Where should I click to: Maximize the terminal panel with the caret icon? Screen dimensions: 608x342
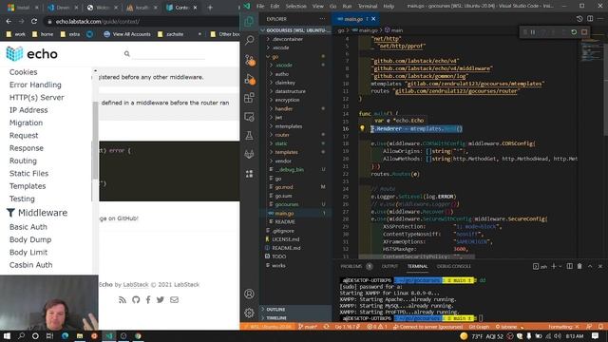point(590,266)
